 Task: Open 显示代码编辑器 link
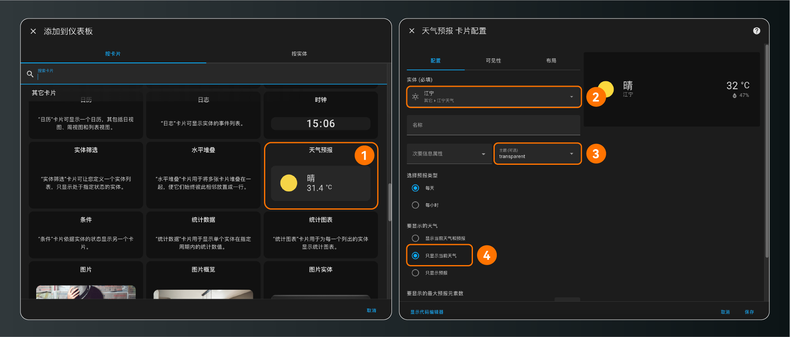coord(427,312)
